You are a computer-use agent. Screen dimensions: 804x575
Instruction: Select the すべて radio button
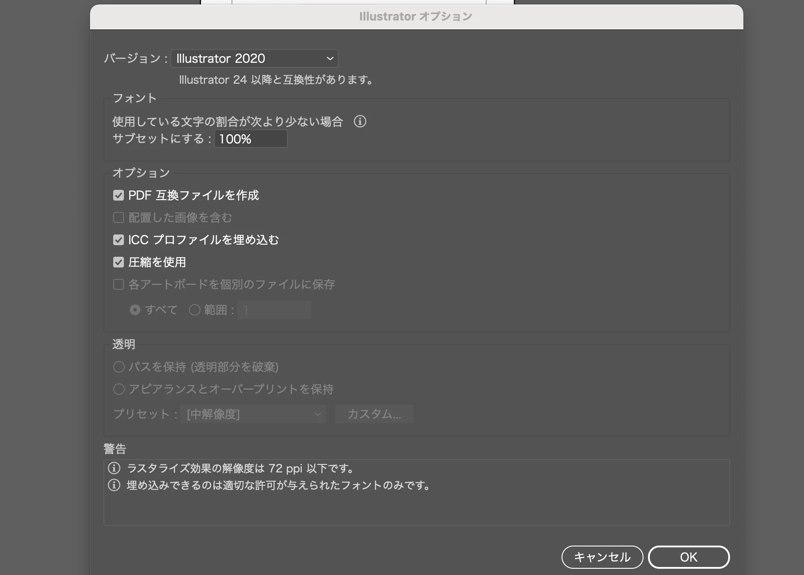[135, 310]
